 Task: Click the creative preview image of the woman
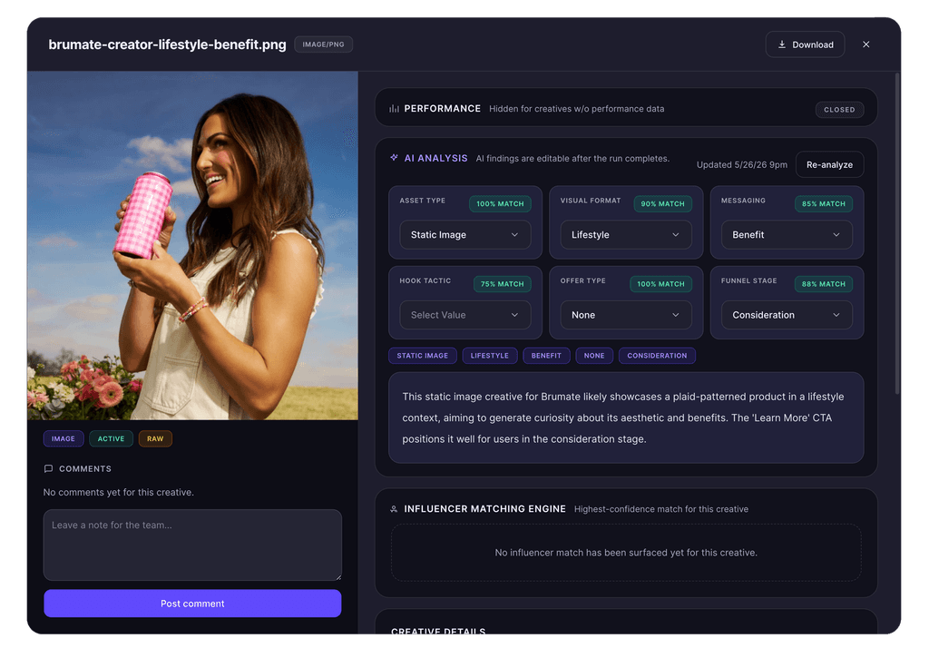pos(192,245)
